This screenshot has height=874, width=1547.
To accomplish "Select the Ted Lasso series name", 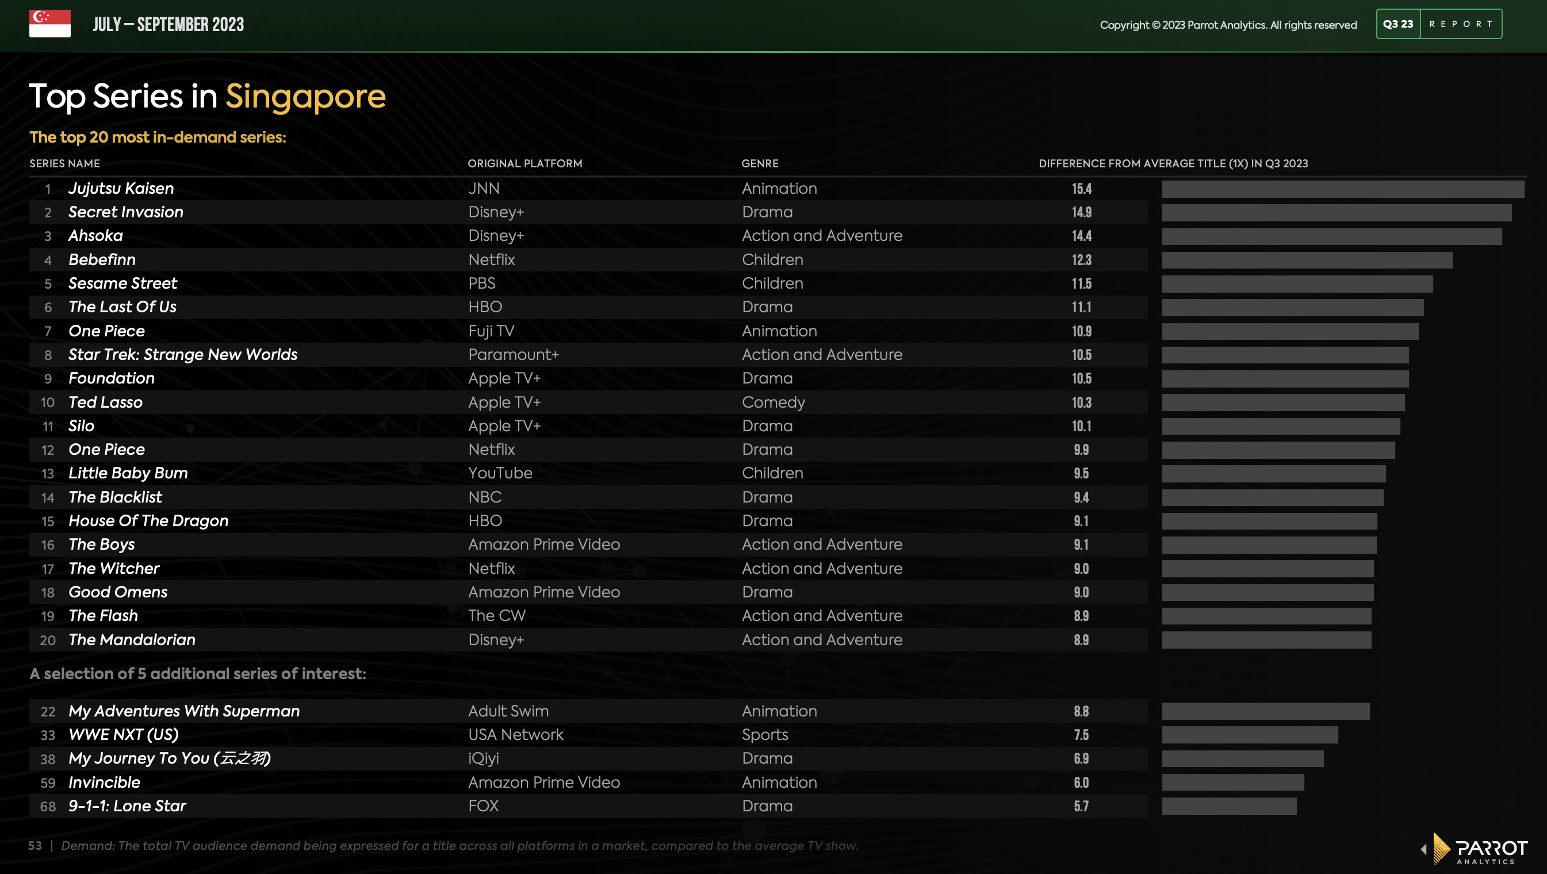I will click(105, 401).
